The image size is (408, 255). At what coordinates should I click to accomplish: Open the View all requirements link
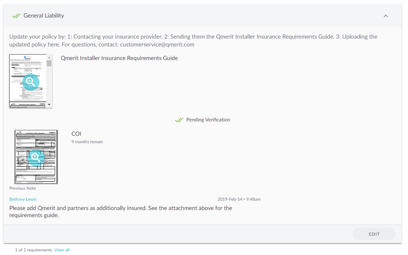pyautogui.click(x=62, y=250)
